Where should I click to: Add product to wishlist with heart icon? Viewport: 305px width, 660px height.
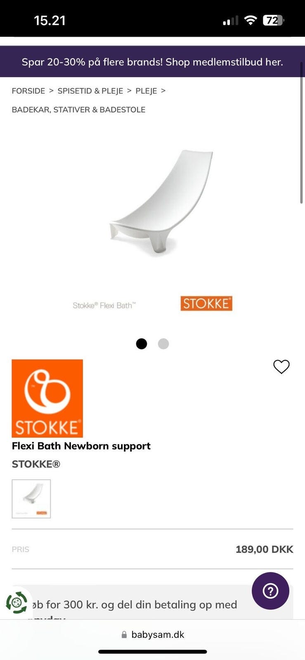pyautogui.click(x=281, y=367)
